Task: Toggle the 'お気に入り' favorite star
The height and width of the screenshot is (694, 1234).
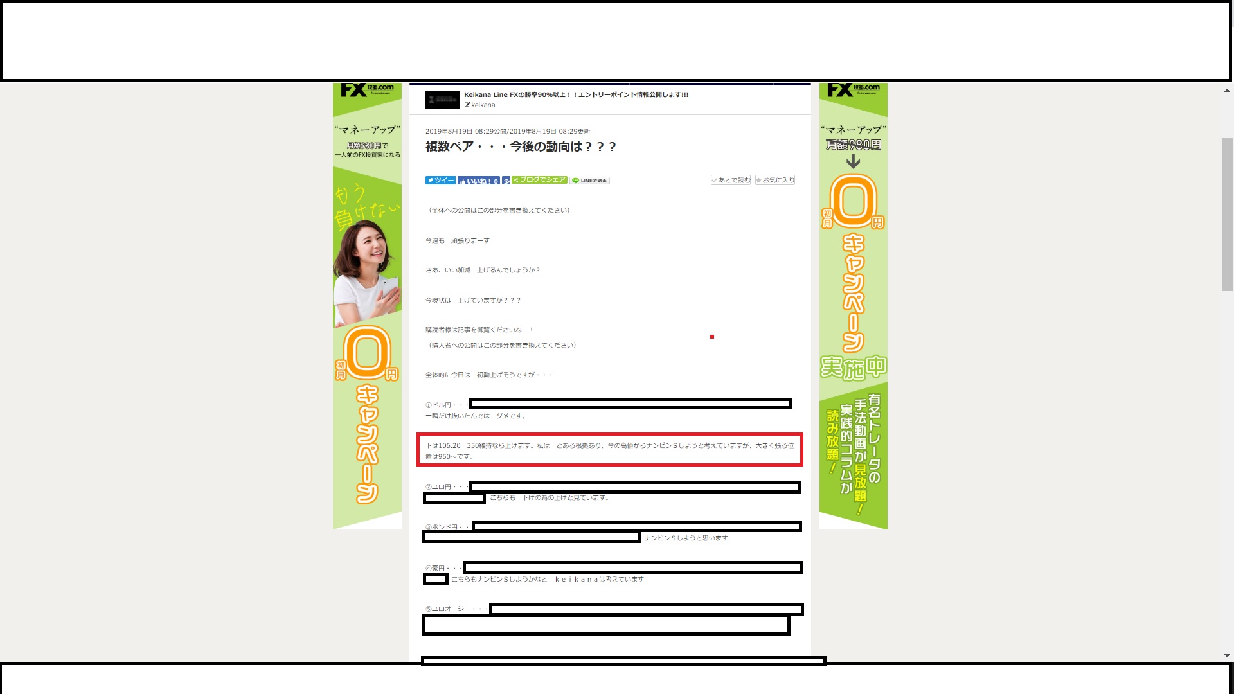Action: 775,180
